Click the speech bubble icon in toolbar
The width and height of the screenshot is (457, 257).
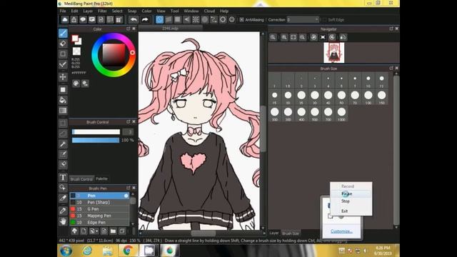[83, 20]
